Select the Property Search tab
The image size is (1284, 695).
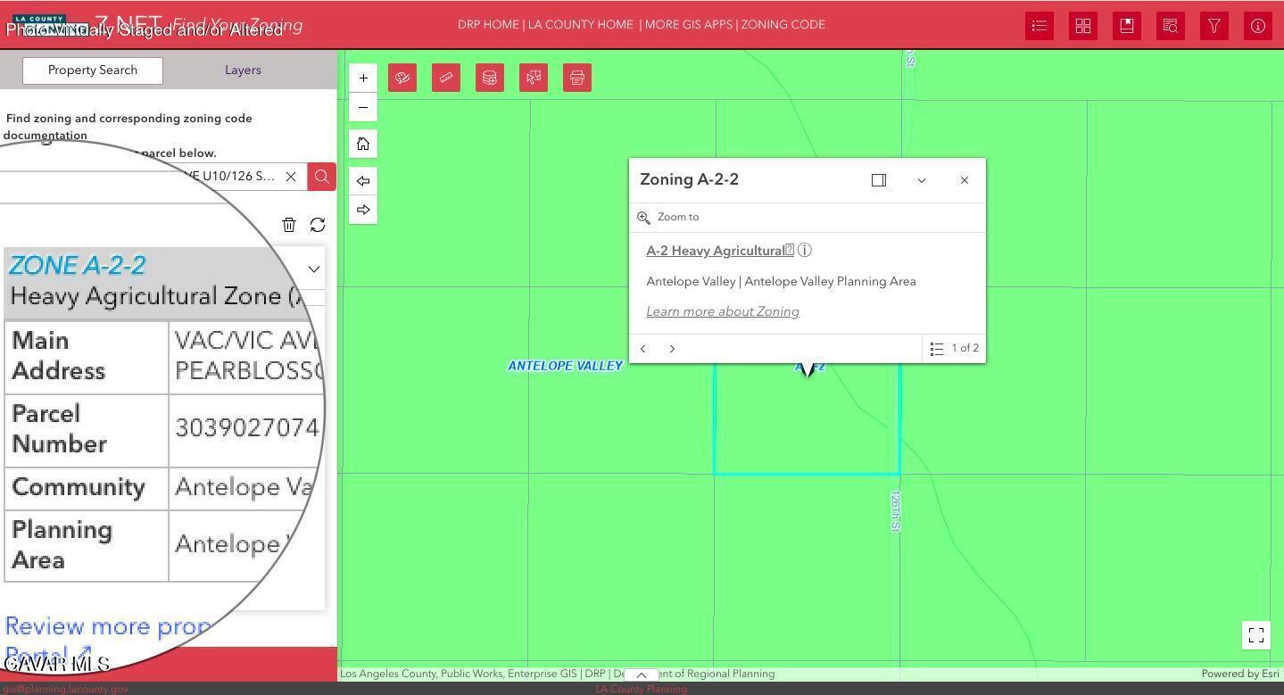[93, 70]
